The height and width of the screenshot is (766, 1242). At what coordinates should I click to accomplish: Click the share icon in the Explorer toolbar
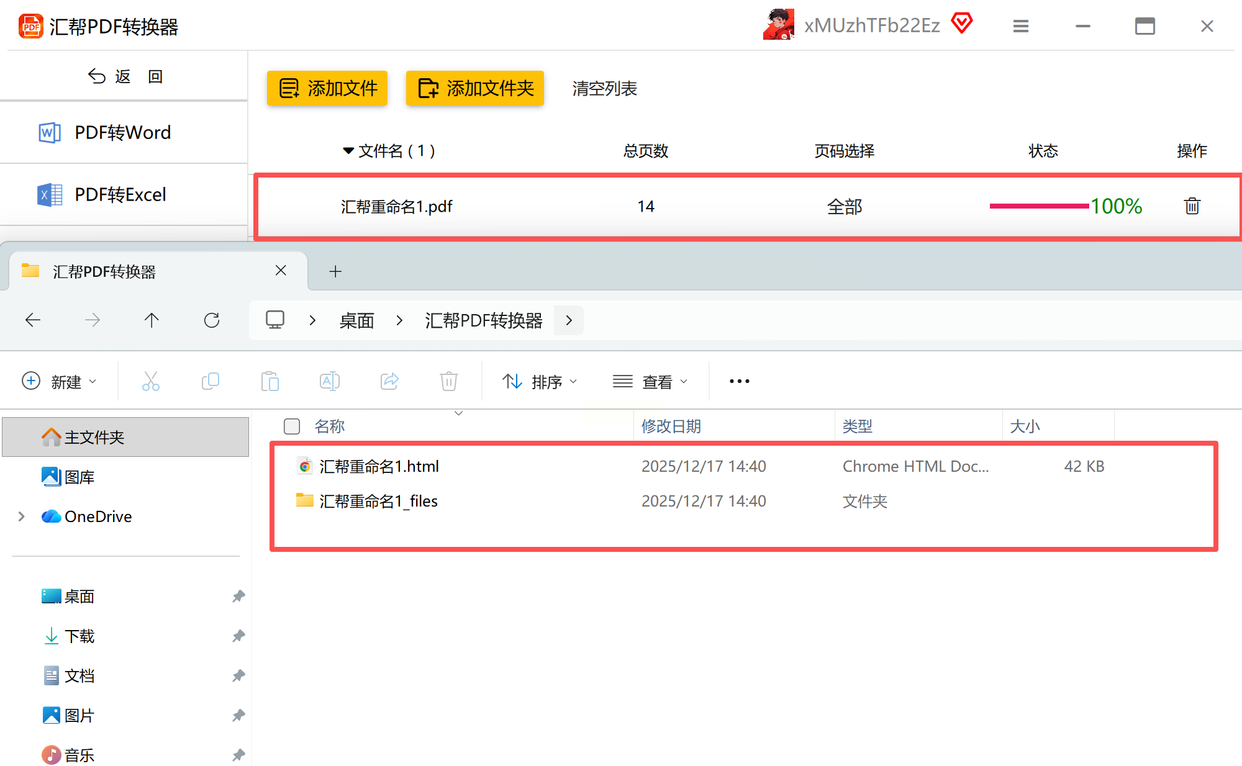[x=389, y=381]
